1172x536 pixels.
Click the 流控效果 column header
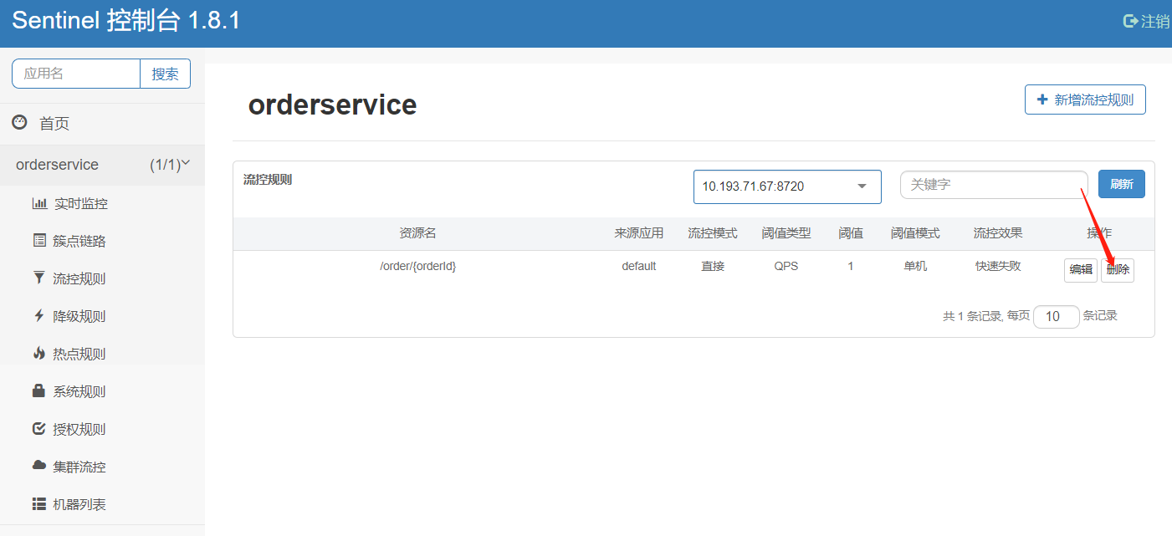998,233
